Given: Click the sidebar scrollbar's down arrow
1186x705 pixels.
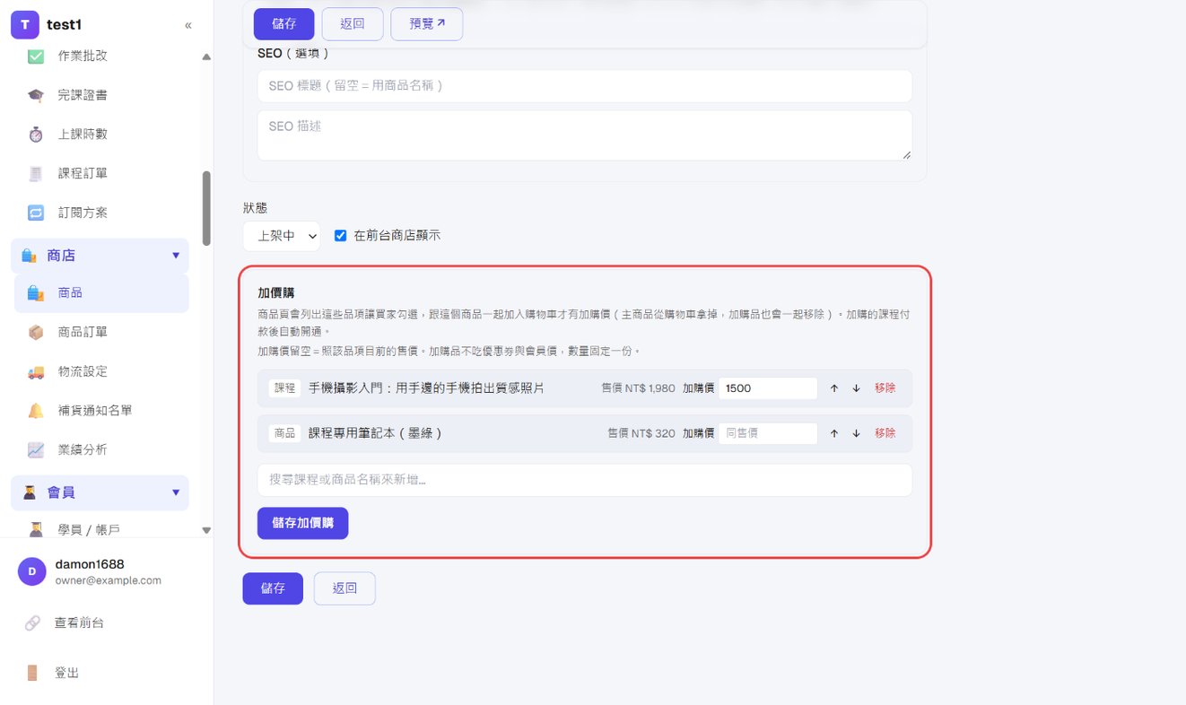Looking at the screenshot, I should click(206, 530).
